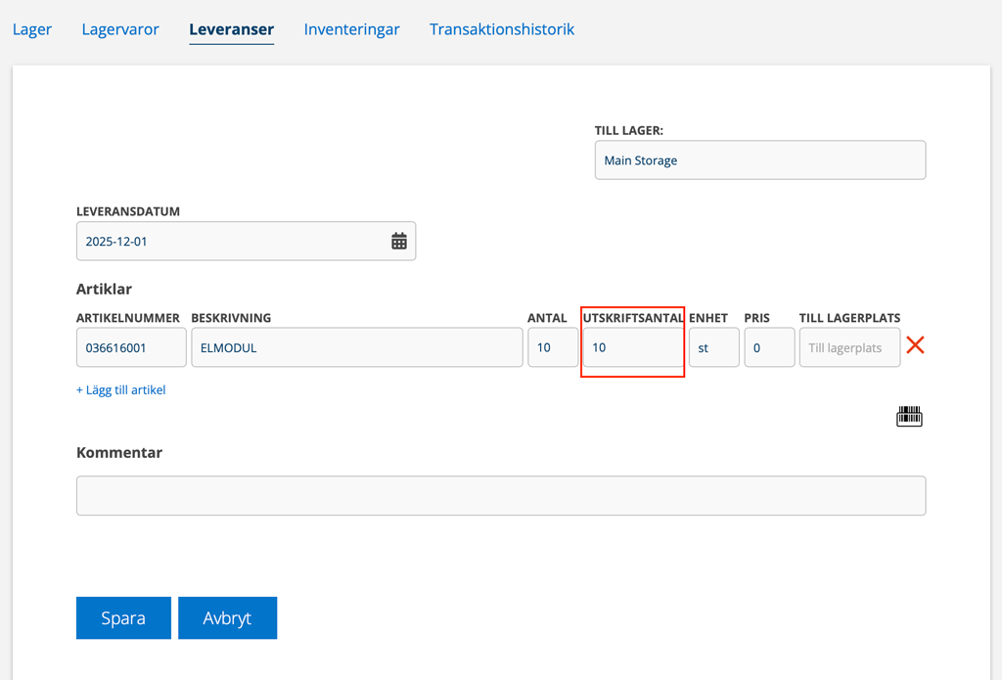Click the Spara button

(x=123, y=618)
